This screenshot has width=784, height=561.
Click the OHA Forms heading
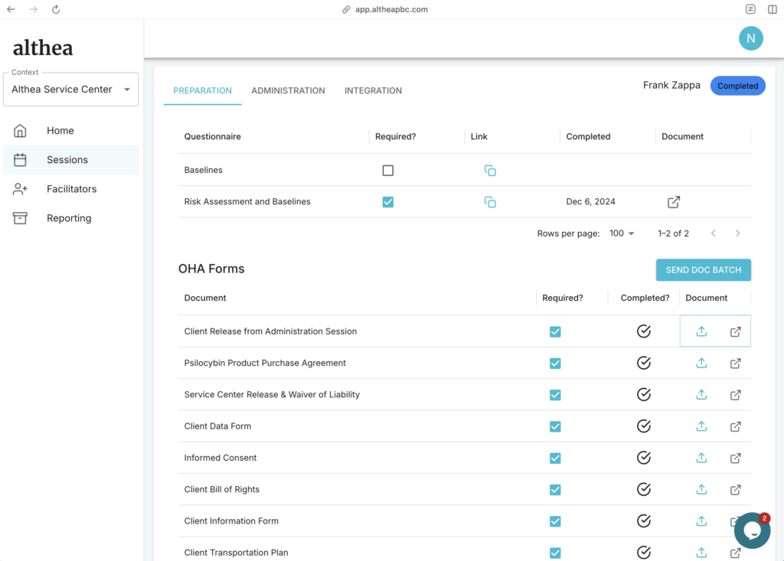tap(211, 269)
